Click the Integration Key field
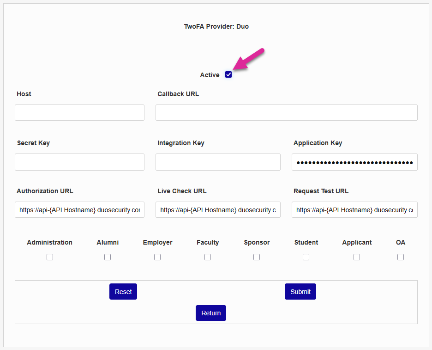Viewport: 432px width, 350px height. point(218,162)
